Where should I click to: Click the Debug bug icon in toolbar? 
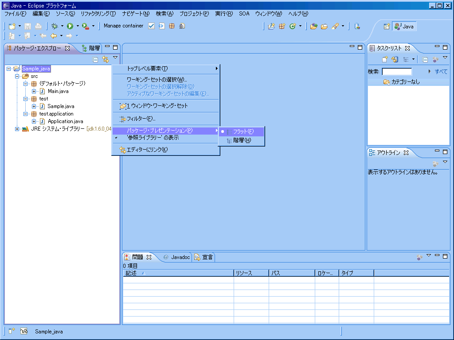(55, 26)
